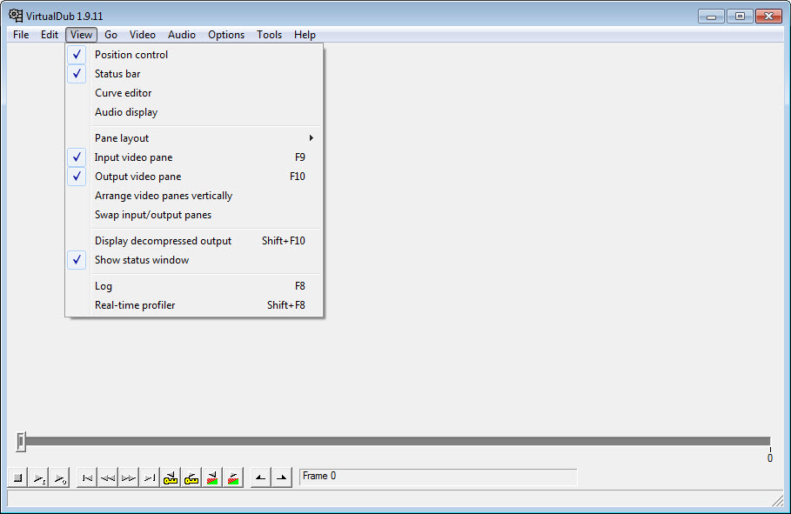Mark selection end point

pos(281,477)
